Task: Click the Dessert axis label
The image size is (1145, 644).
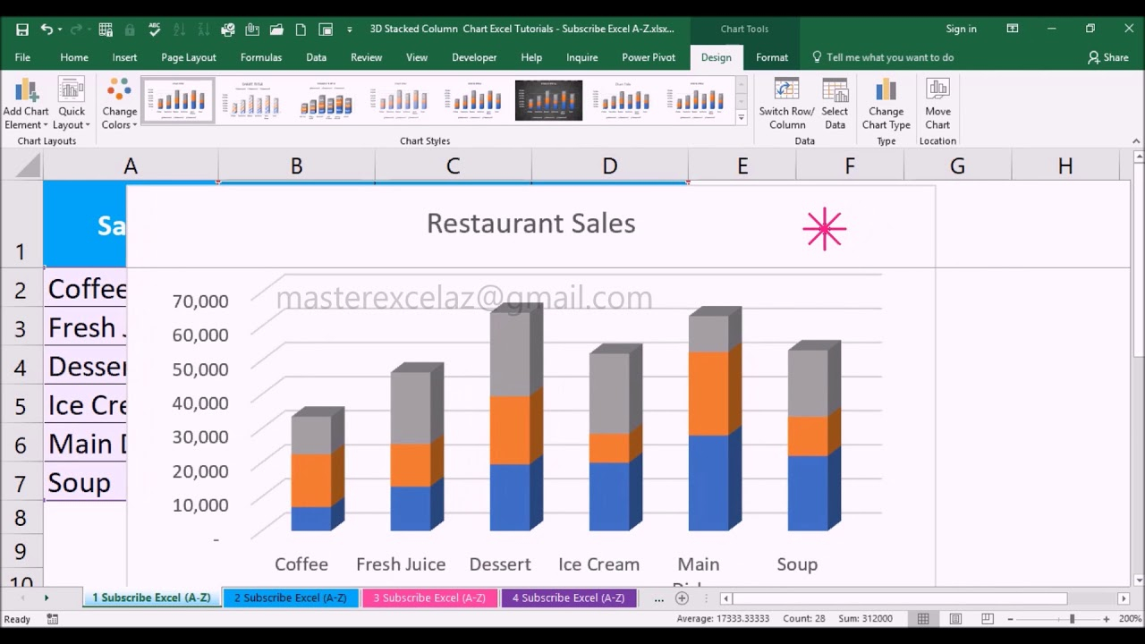Action: coord(500,564)
